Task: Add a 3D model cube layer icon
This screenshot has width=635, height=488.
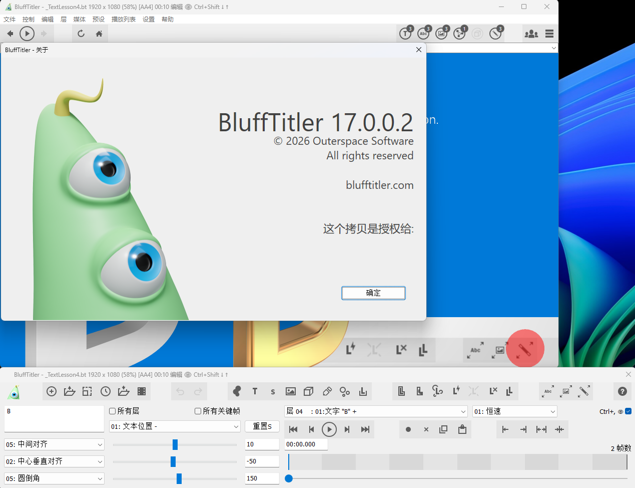Action: (309, 391)
